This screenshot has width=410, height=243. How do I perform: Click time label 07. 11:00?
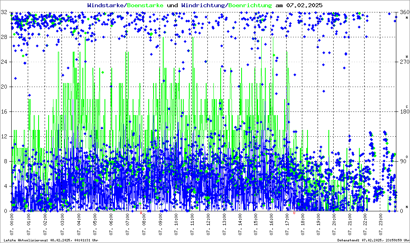pyautogui.click(x=192, y=225)
